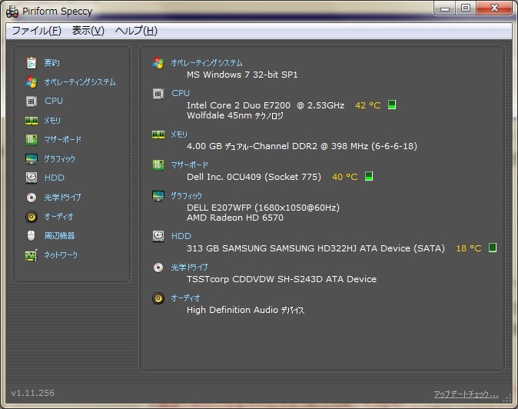Click the green indicator beside HDD 18 °C
The height and width of the screenshot is (409, 518).
[x=493, y=248]
